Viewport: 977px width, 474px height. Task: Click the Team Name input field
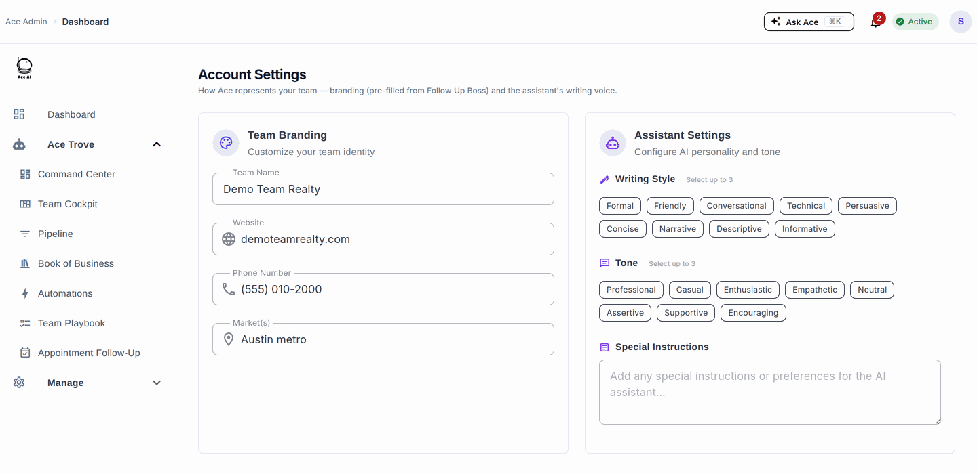[383, 189]
